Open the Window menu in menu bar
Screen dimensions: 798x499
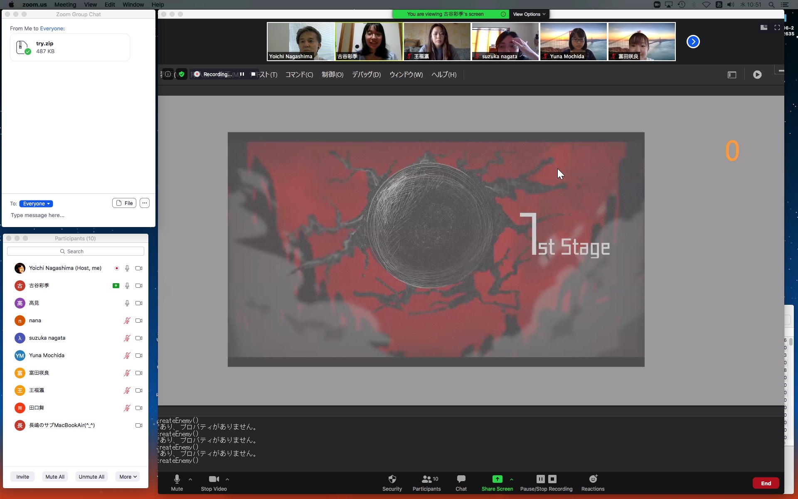point(133,5)
